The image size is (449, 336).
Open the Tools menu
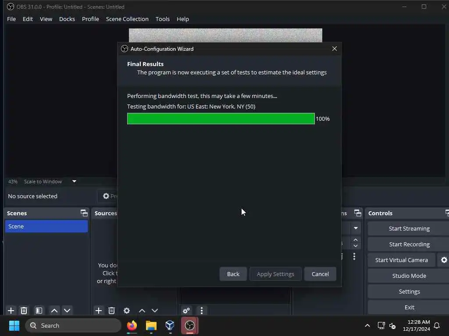coord(162,19)
